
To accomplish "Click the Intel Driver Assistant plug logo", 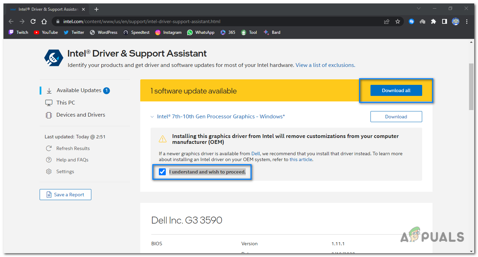I will point(53,58).
